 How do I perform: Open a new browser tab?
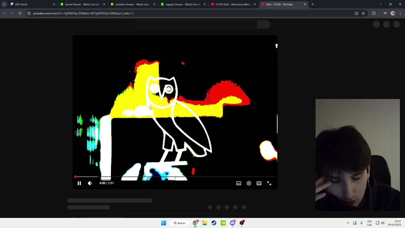point(313,4)
